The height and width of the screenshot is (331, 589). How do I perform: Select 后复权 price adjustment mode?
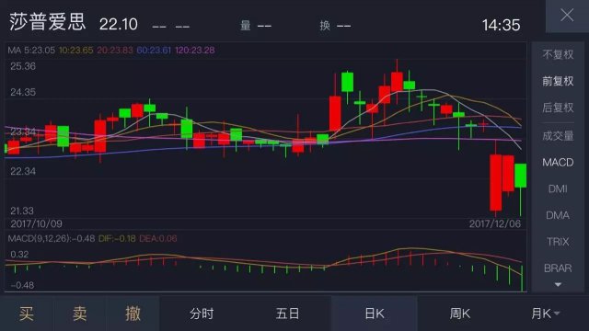pos(558,108)
